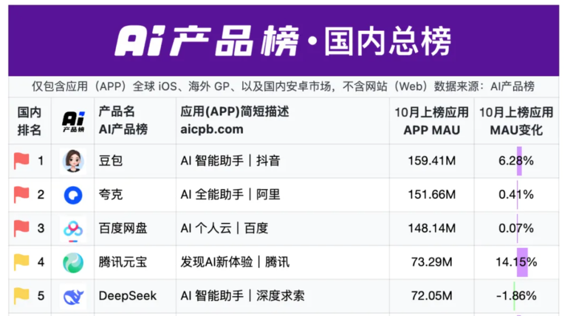Select the 腾讯元宝 product name
The height and width of the screenshot is (316, 565).
coord(123,262)
